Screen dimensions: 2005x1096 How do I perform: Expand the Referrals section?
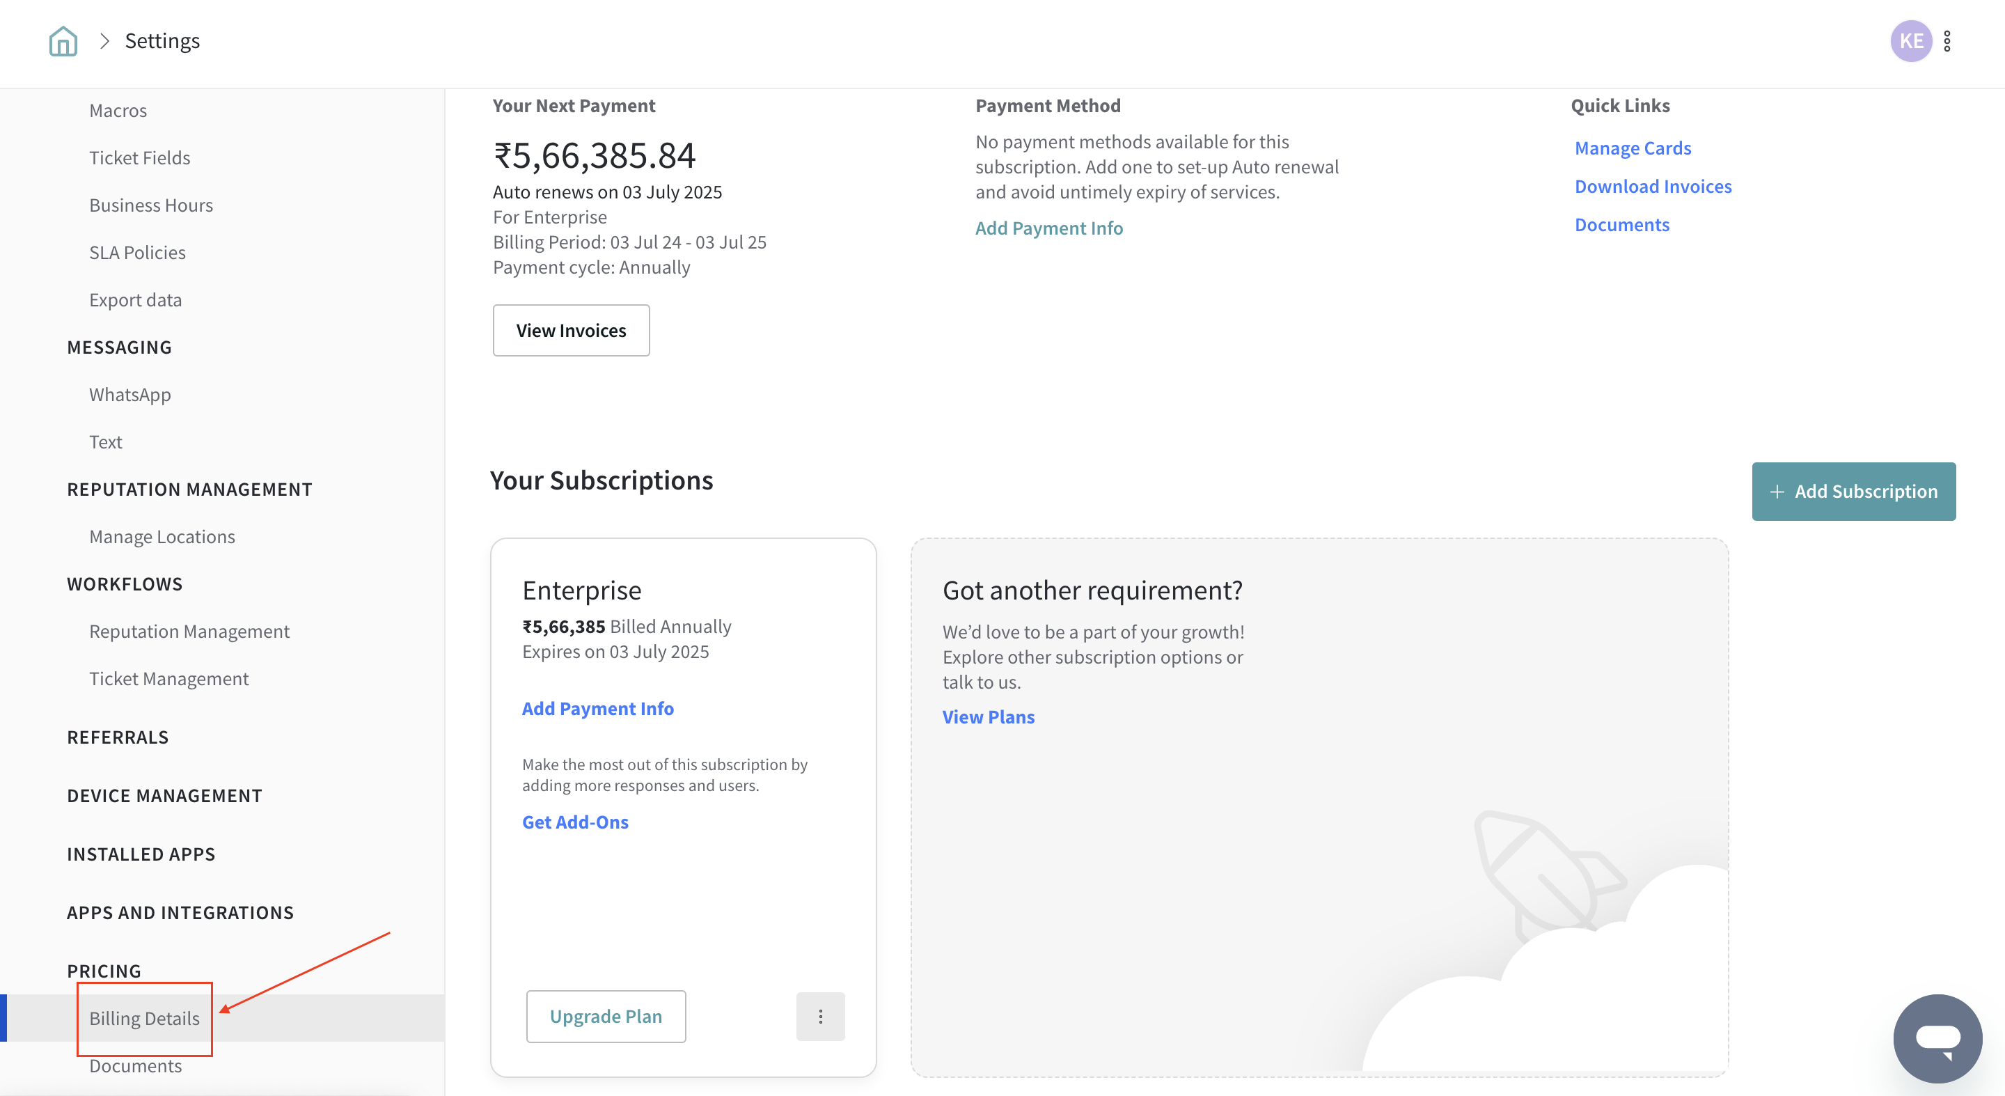point(118,737)
